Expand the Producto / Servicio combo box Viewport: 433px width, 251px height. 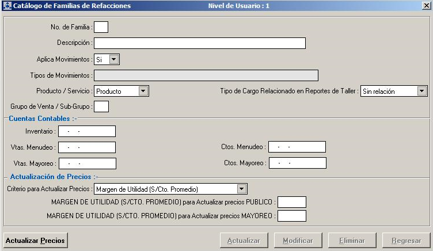pyautogui.click(x=143, y=91)
